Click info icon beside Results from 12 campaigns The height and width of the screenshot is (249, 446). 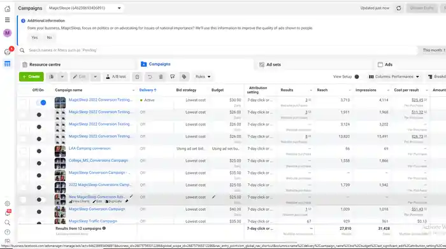pos(104,228)
